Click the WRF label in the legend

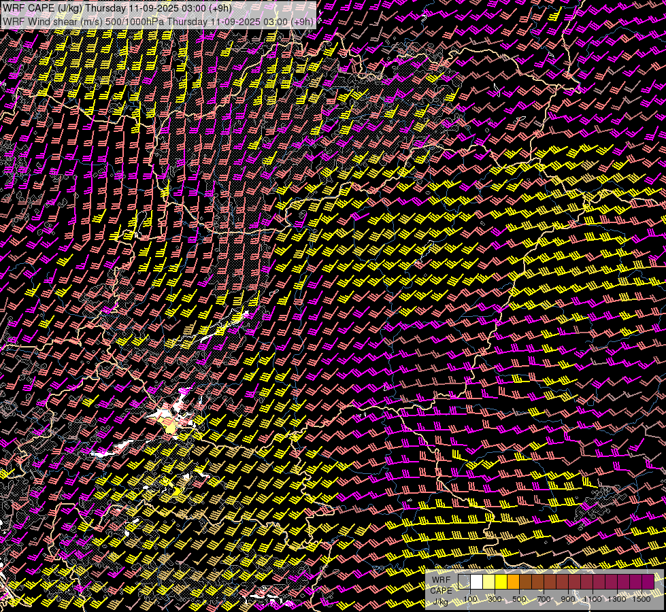tap(441, 580)
